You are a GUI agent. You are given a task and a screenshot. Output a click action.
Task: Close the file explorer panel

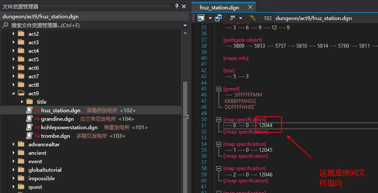click(184, 6)
